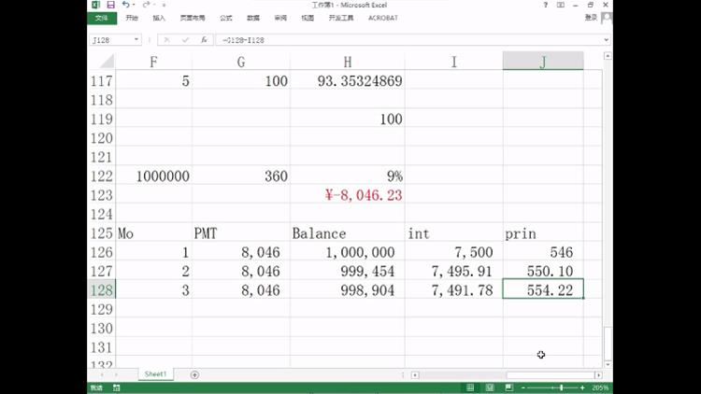701x394 pixels.
Task: Select the Sheet1 worksheet tab
Action: (x=155, y=374)
